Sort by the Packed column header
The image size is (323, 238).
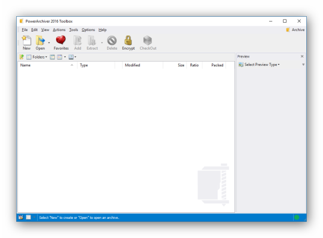pyautogui.click(x=214, y=65)
